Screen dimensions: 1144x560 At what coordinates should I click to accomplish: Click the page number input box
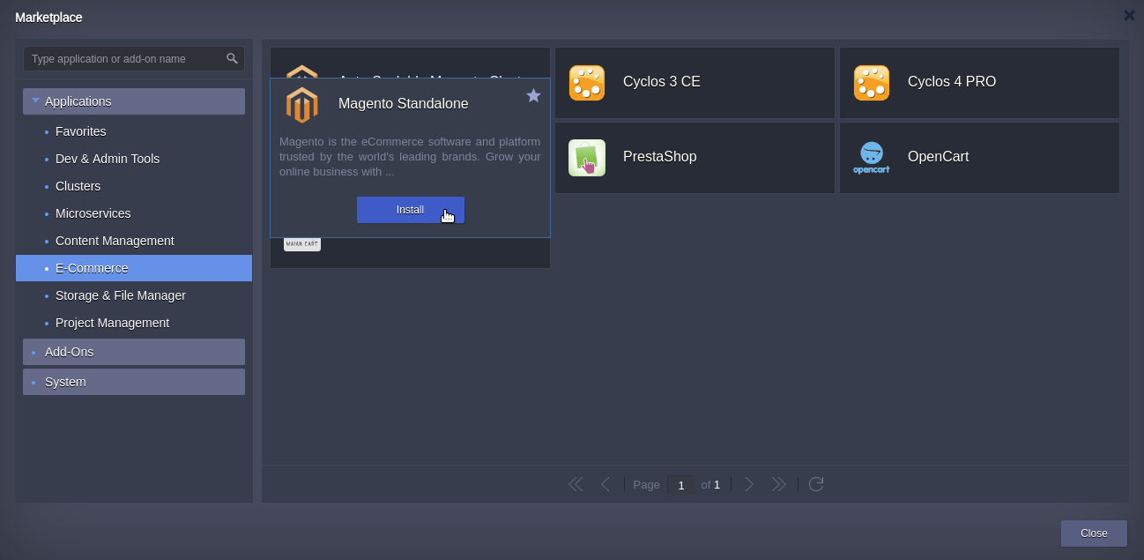coord(680,485)
